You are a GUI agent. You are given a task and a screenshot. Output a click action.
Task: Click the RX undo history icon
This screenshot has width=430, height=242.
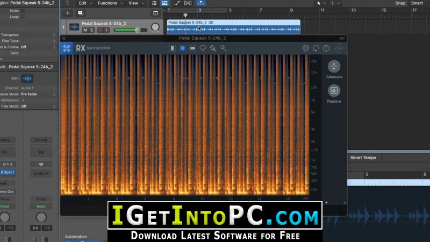point(316,48)
